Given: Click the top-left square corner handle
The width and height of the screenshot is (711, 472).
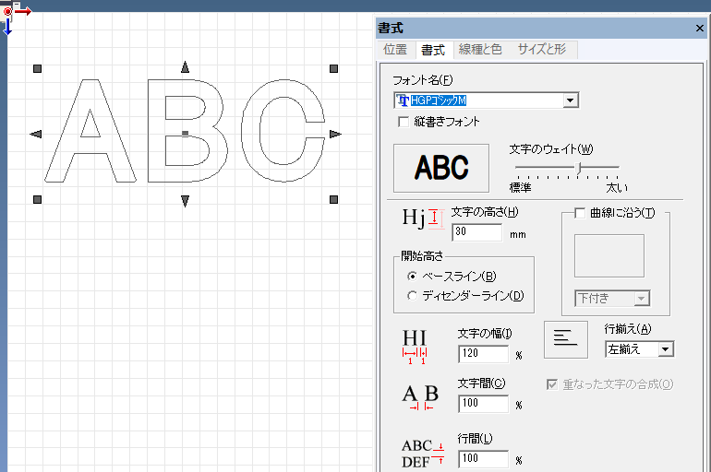Looking at the screenshot, I should 38,69.
